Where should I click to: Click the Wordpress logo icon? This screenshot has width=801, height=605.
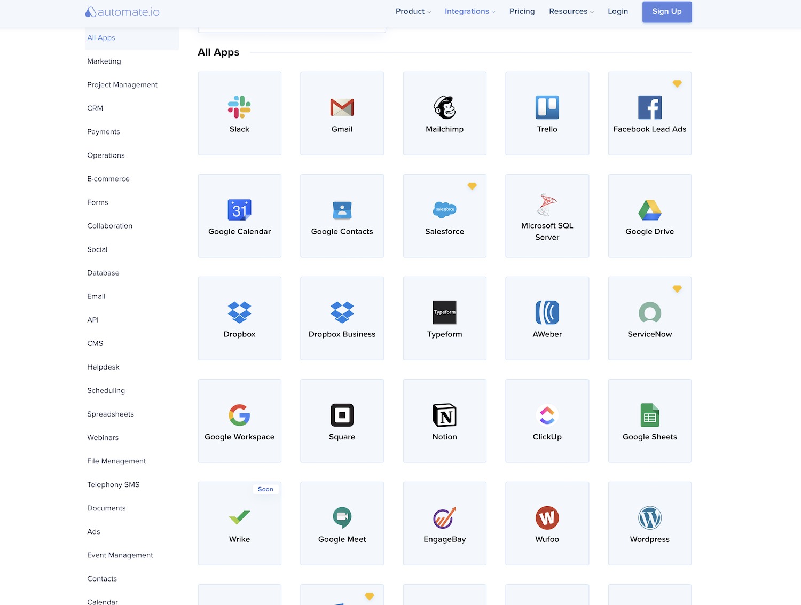point(649,517)
